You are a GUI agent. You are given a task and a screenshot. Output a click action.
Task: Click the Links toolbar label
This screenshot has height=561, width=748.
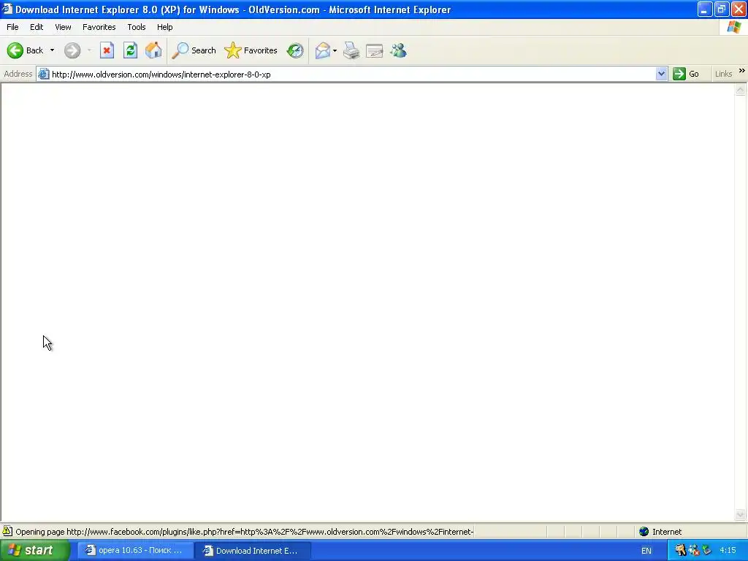point(723,74)
